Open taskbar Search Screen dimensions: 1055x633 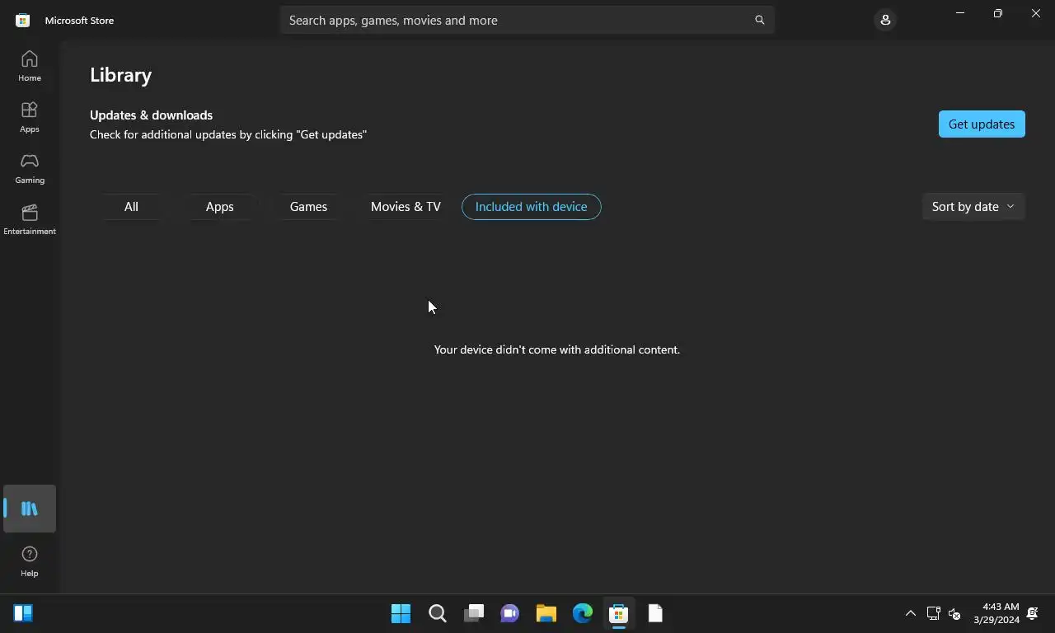(438, 613)
